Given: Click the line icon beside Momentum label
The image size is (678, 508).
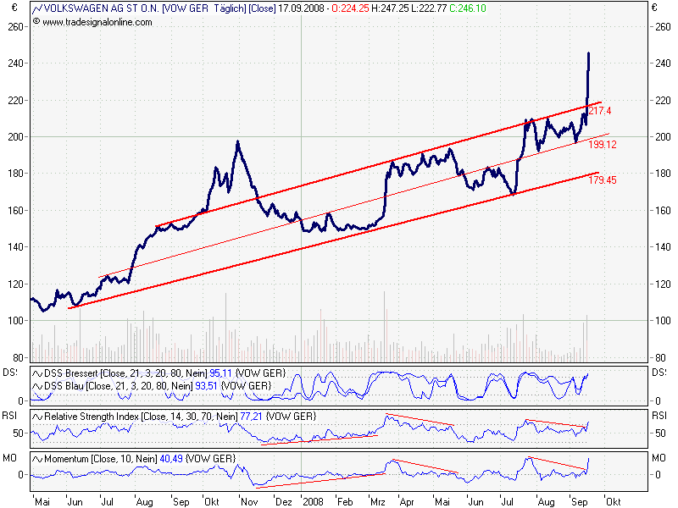Looking at the screenshot, I should [37, 459].
